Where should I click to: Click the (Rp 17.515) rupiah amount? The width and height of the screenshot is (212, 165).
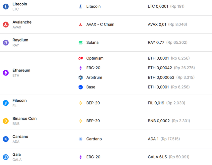170,139
